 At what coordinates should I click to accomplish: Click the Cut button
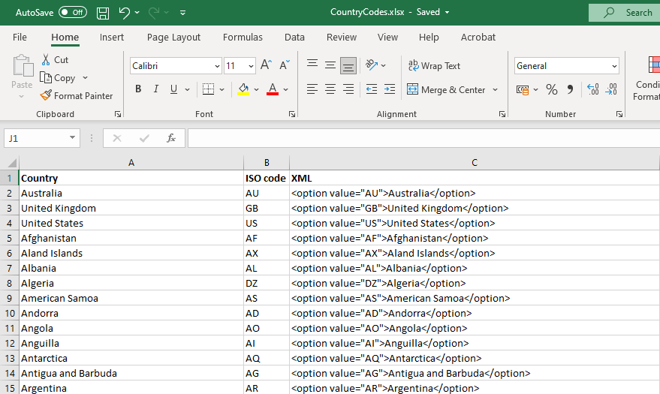54,60
